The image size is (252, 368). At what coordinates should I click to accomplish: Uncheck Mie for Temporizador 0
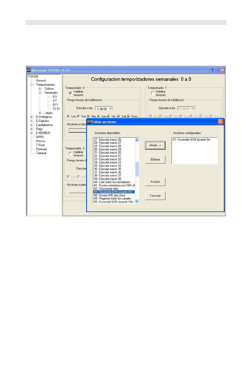click(x=89, y=116)
